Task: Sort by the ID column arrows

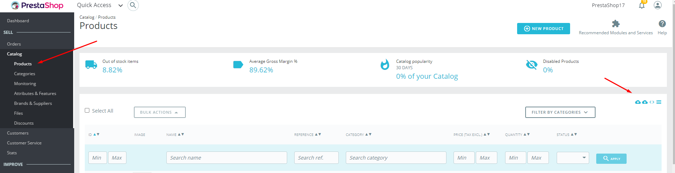Action: 96,135
